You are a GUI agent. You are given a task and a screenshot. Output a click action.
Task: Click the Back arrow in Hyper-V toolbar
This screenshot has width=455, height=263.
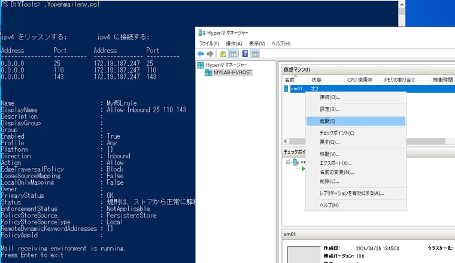coord(201,54)
